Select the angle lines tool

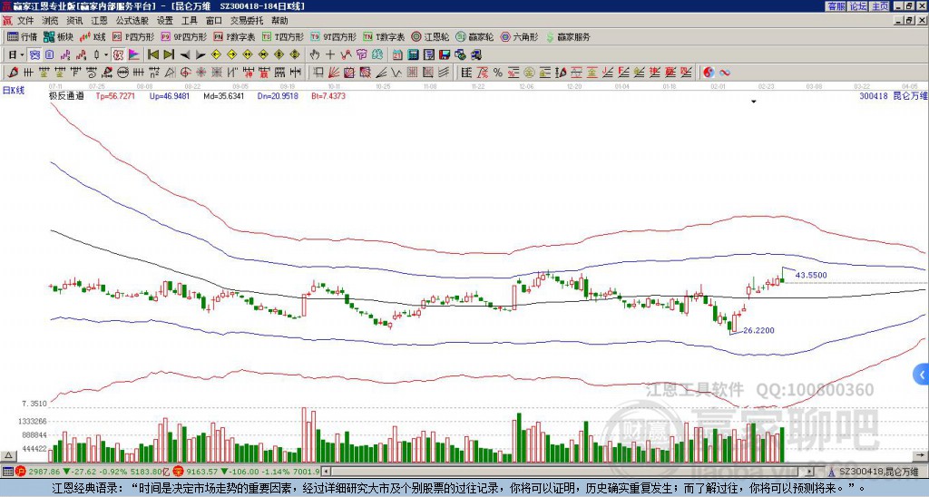pyautogui.click(x=380, y=73)
